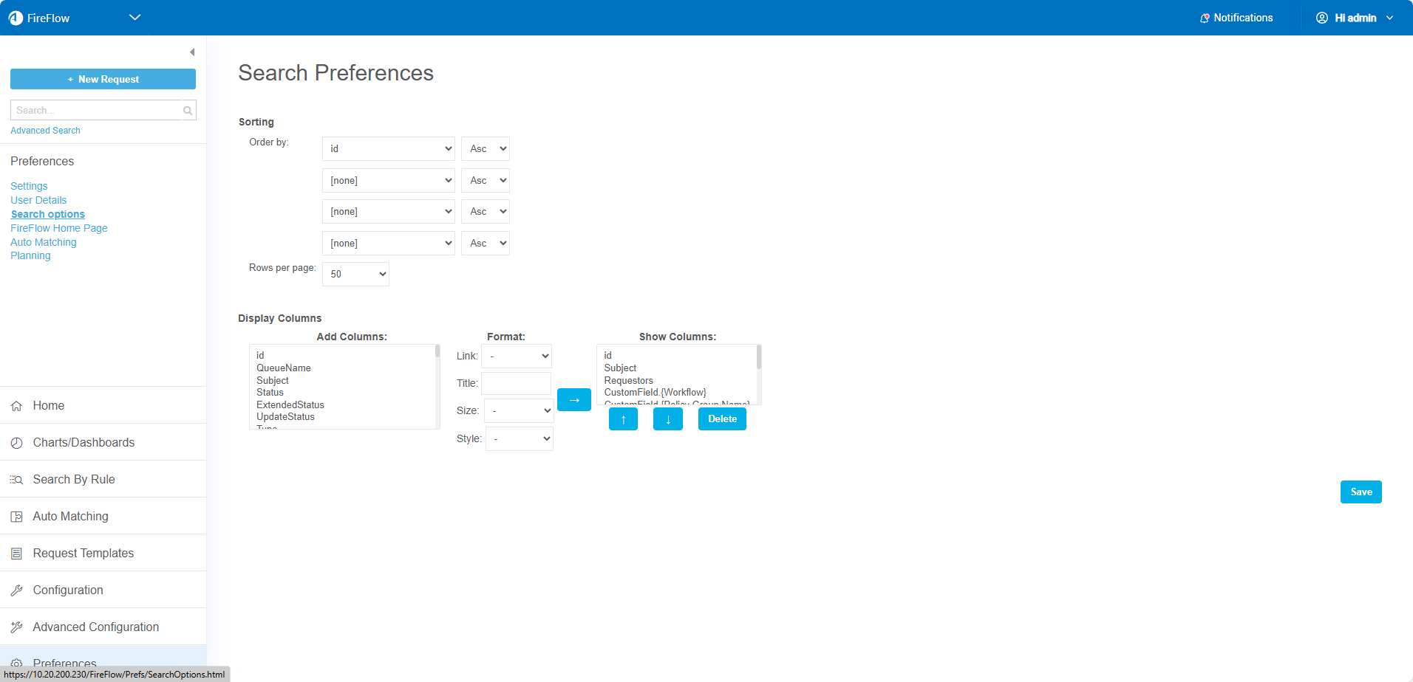This screenshot has width=1413, height=682.
Task: Collapse the left sidebar arrow
Action: [192, 52]
